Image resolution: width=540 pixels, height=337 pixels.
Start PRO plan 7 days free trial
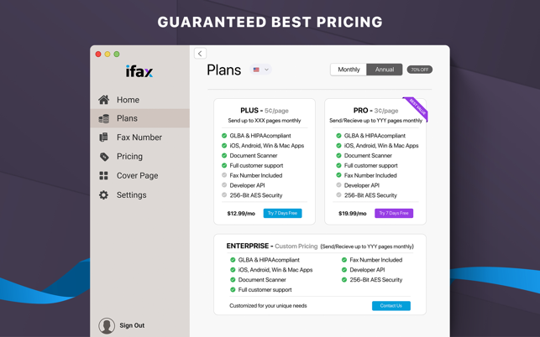coord(394,213)
